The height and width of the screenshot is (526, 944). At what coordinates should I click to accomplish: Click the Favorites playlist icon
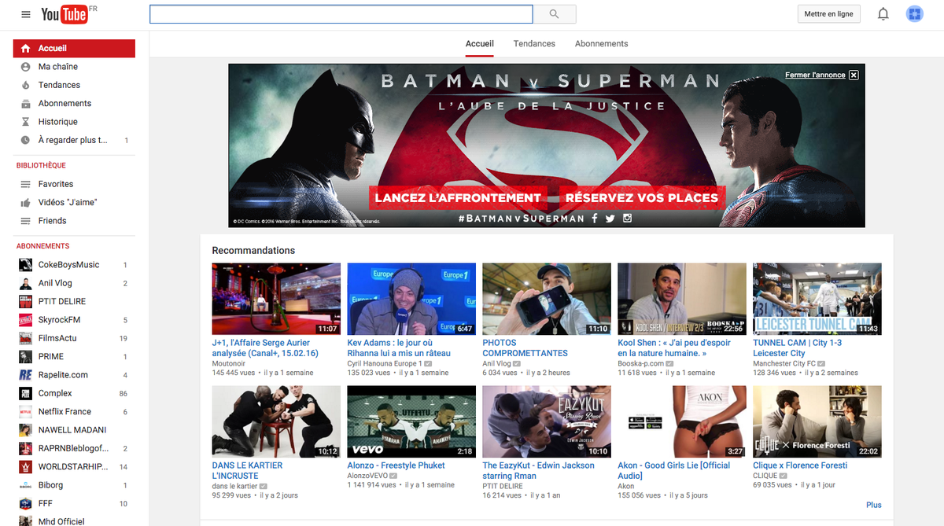coord(25,184)
